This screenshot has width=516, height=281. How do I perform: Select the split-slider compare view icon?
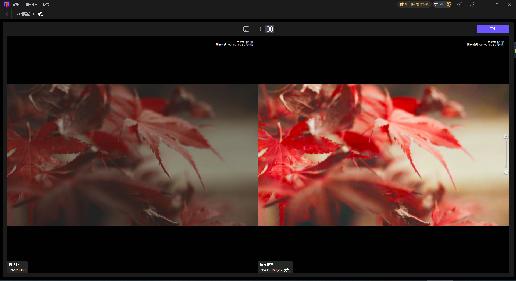258,29
